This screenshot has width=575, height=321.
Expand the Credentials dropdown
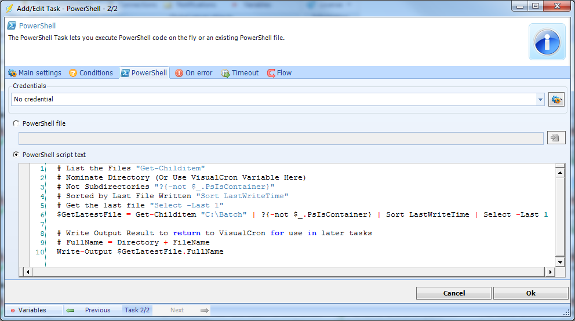(540, 99)
